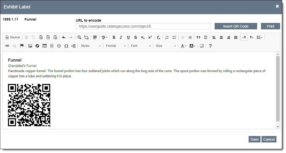The height and width of the screenshot is (153, 286).
Task: Toggle subscript formatting
Action: tap(143, 37)
